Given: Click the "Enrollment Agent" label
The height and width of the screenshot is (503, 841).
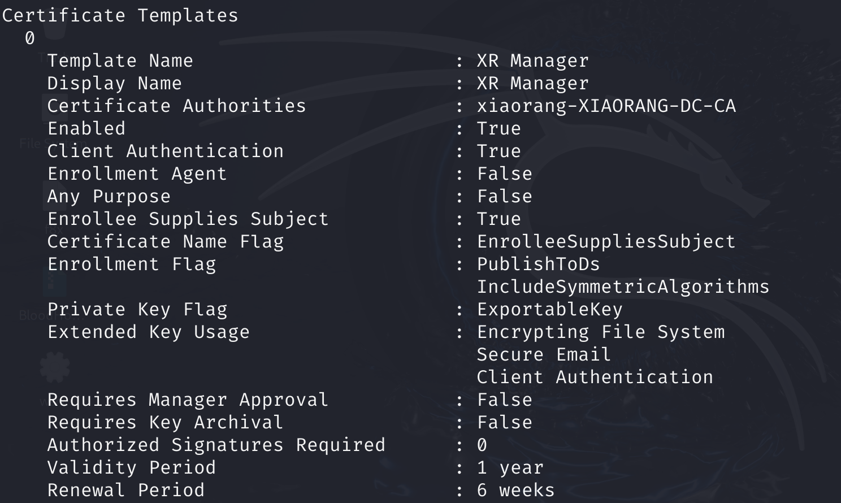Looking at the screenshot, I should click(137, 174).
